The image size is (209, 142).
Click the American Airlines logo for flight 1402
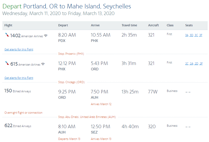(7, 35)
